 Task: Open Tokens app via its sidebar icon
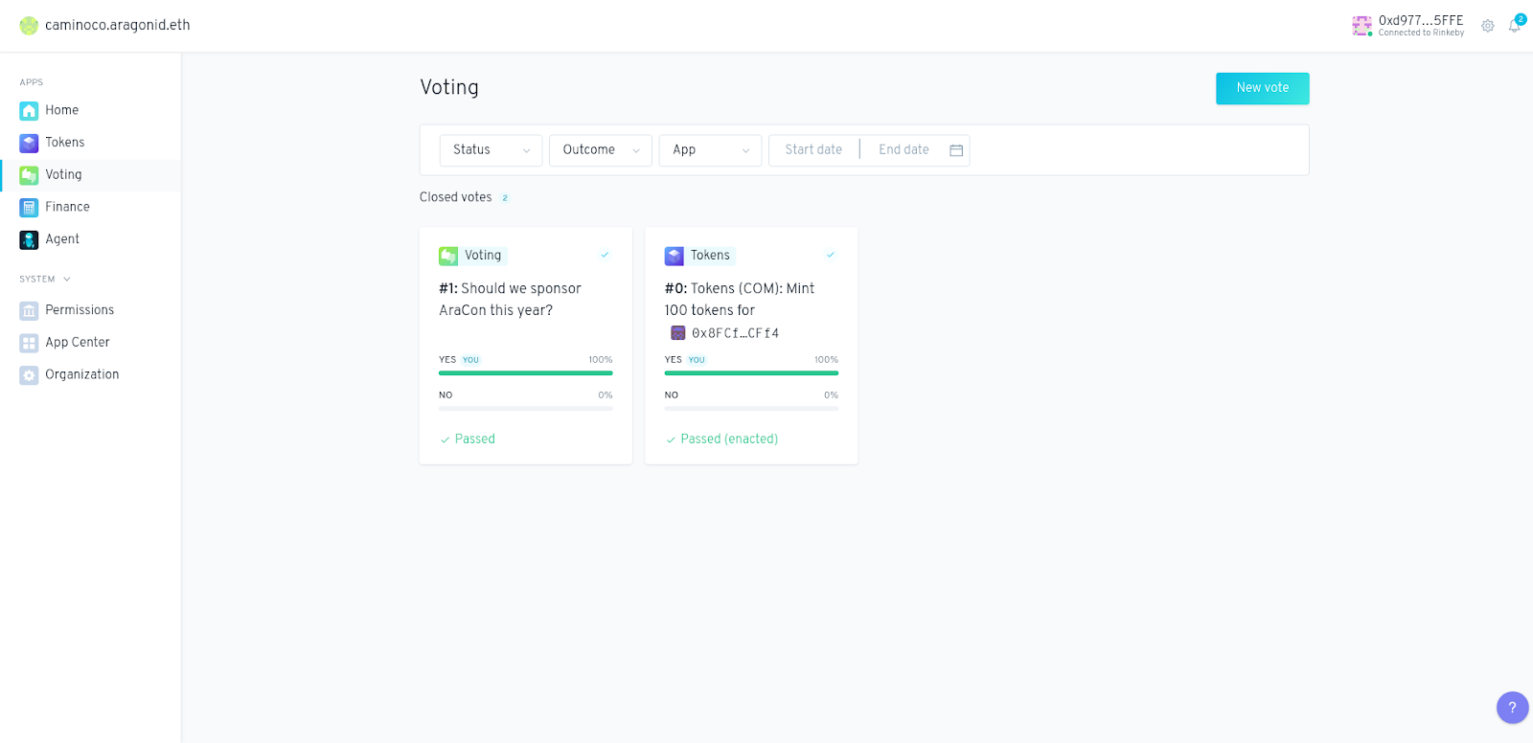(29, 143)
